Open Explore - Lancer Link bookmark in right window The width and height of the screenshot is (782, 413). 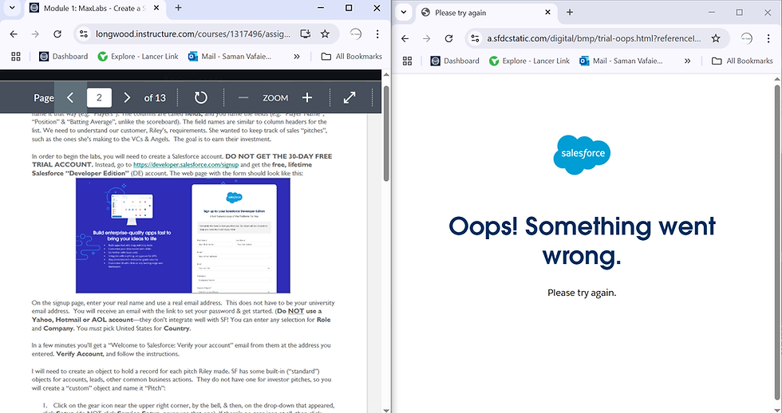[529, 61]
